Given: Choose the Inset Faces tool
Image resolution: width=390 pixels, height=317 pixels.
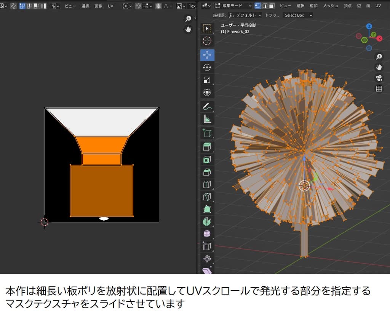Looking at the screenshot, I should pos(207,159).
